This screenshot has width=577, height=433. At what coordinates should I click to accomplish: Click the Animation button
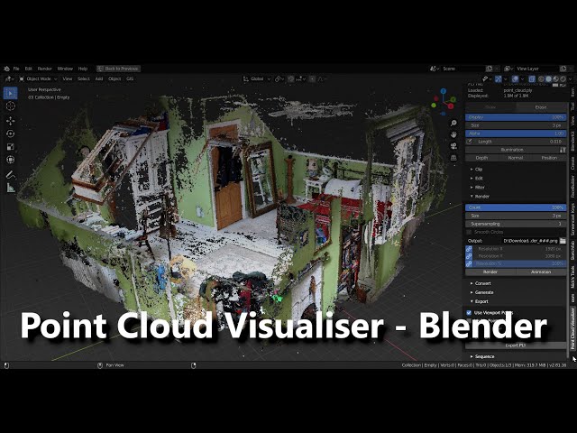[x=541, y=272]
